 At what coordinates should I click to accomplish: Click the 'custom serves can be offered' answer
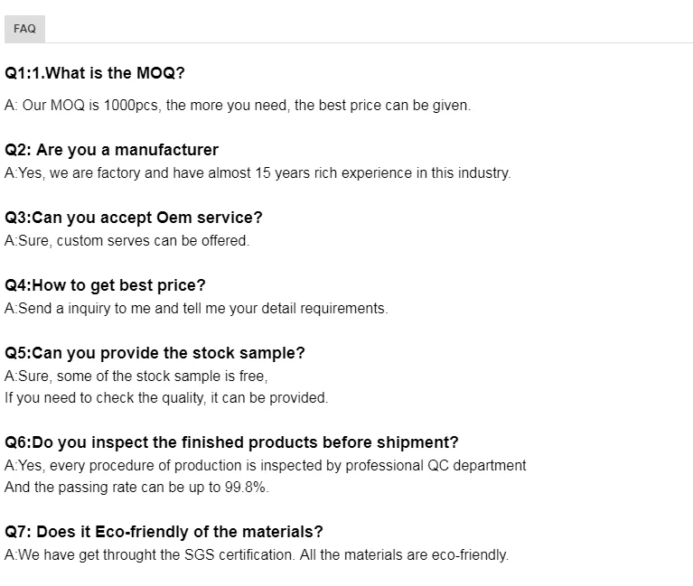click(126, 240)
